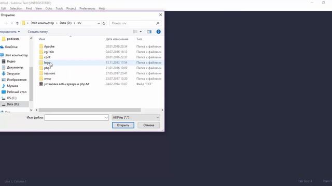Open Загрузки in sidebar
The width and height of the screenshot is (332, 186).
pyautogui.click(x=13, y=73)
